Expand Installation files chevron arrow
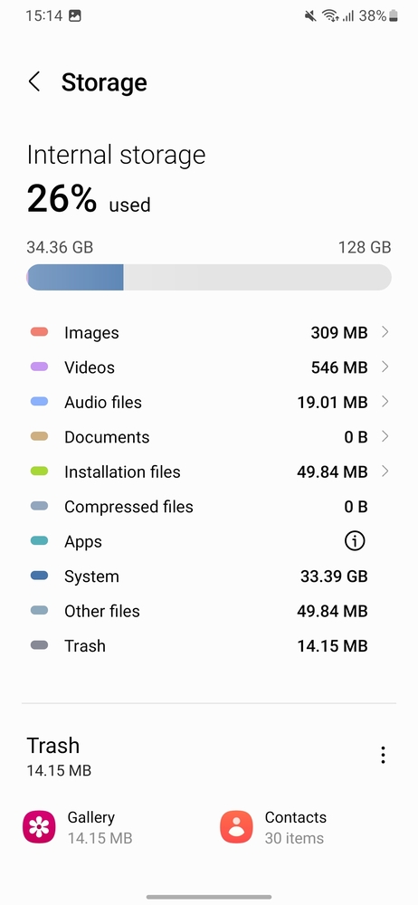 [x=385, y=471]
